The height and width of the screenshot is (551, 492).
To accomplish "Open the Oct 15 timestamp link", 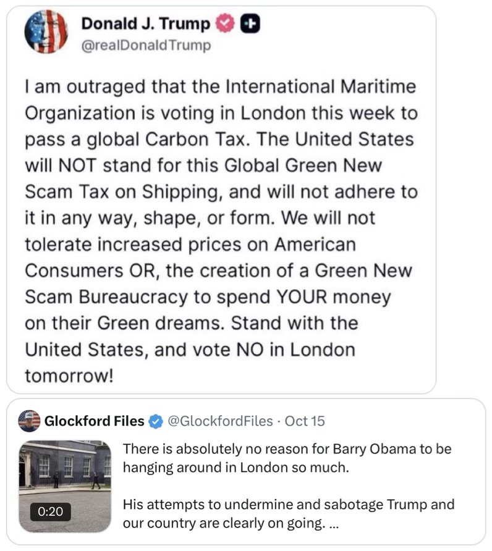I will 305,421.
